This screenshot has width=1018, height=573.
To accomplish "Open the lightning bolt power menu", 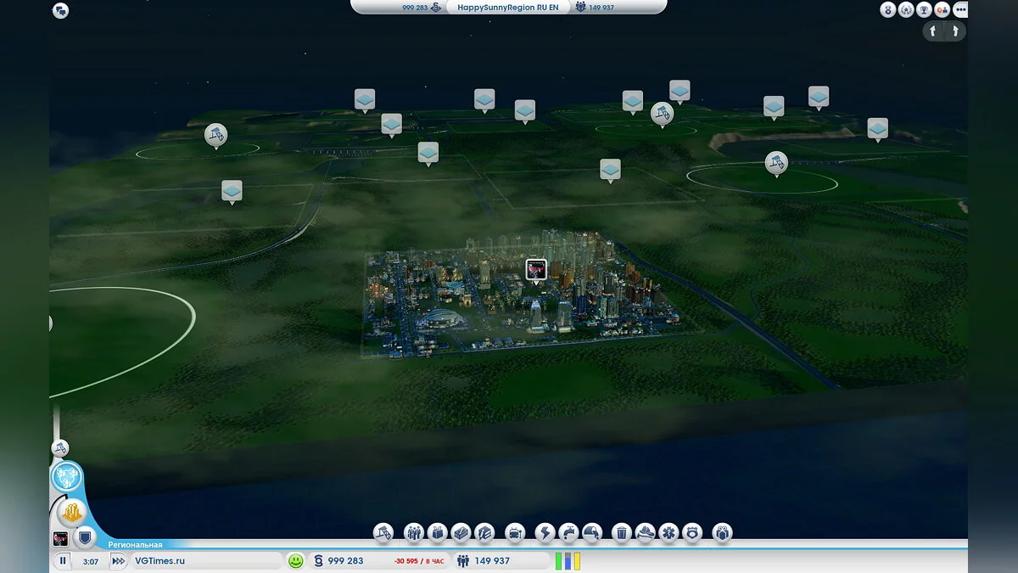I will (x=545, y=533).
